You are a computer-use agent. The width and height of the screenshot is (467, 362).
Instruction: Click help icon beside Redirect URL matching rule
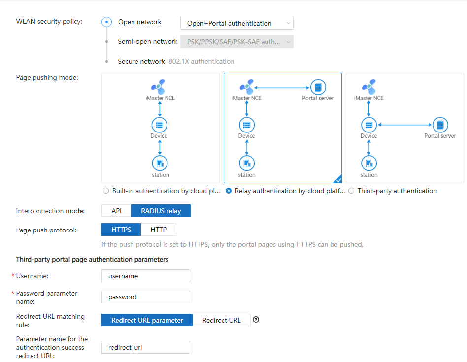[x=256, y=320]
